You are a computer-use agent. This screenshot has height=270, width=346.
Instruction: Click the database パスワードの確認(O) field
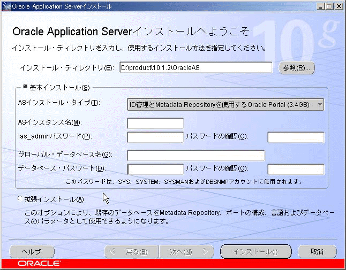296,169
